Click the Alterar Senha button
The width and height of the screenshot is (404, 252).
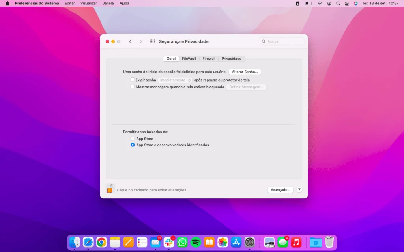click(245, 72)
